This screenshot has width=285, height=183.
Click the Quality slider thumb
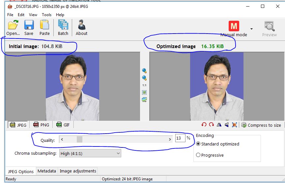pos(79,140)
